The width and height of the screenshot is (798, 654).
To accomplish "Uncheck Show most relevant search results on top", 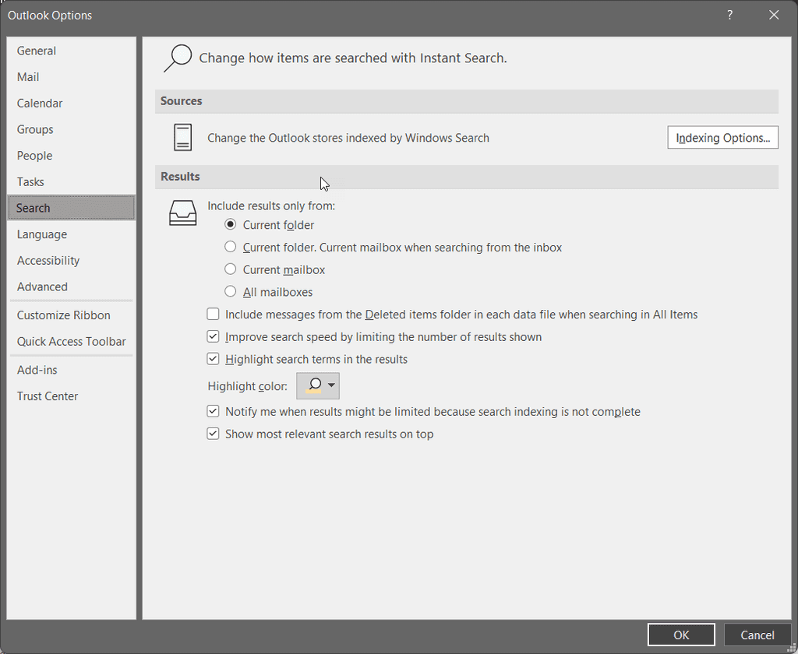I will click(x=213, y=433).
